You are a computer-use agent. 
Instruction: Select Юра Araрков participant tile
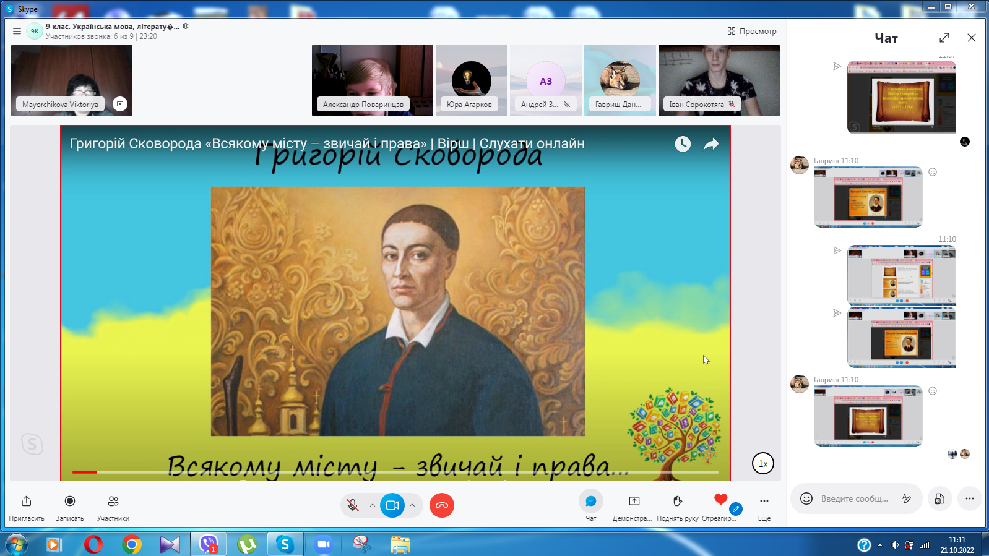point(472,80)
